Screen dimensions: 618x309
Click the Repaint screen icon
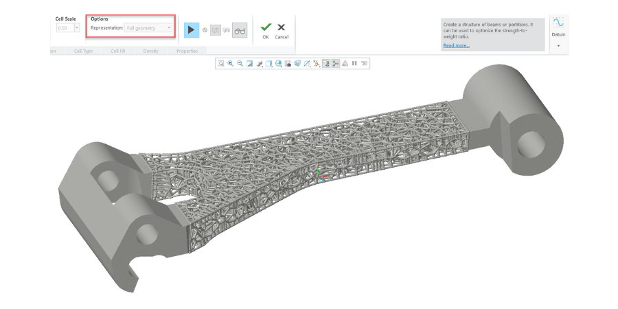[x=250, y=63]
